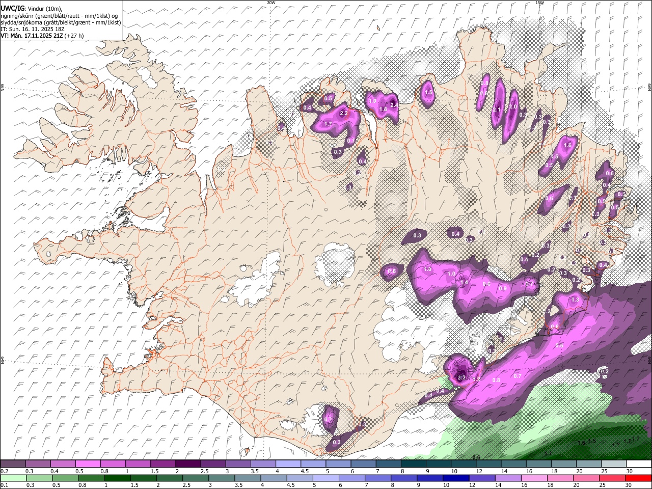Click the white swatch above upper-row label 30
Viewport: 652px width, 489px height.
[639, 464]
